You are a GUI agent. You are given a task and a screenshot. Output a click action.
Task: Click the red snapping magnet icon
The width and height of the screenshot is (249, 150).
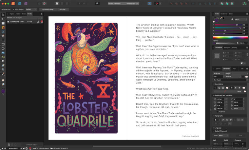pos(157,3)
